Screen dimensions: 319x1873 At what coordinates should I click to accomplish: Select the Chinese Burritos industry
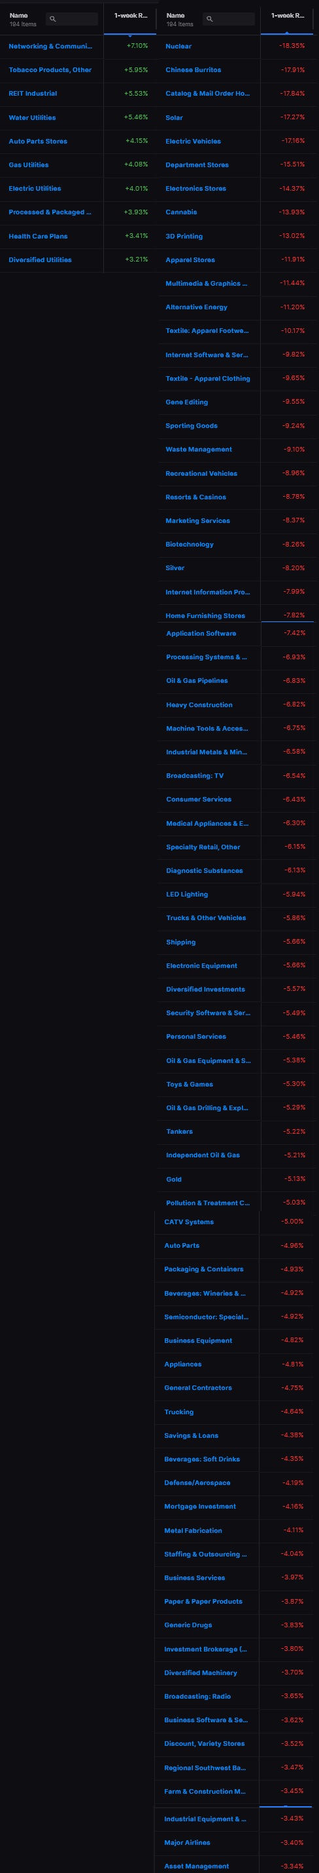pos(193,70)
